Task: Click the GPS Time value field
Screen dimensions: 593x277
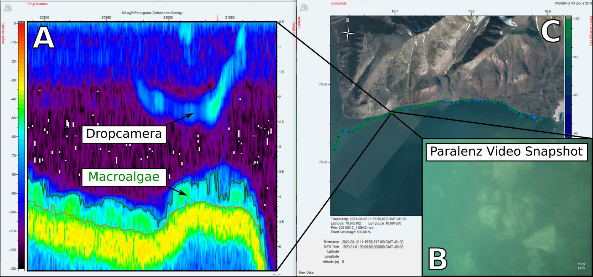Action: click(x=373, y=247)
